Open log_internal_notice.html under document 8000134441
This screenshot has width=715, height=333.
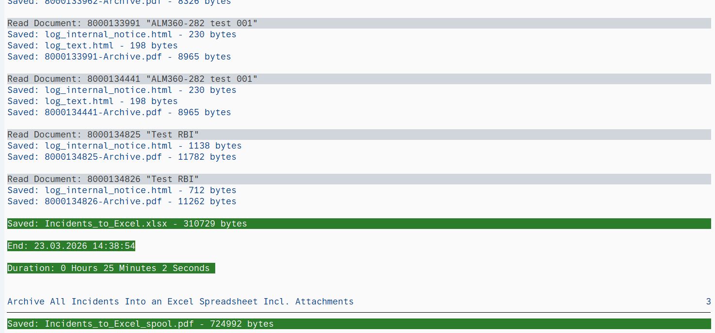tap(108, 90)
